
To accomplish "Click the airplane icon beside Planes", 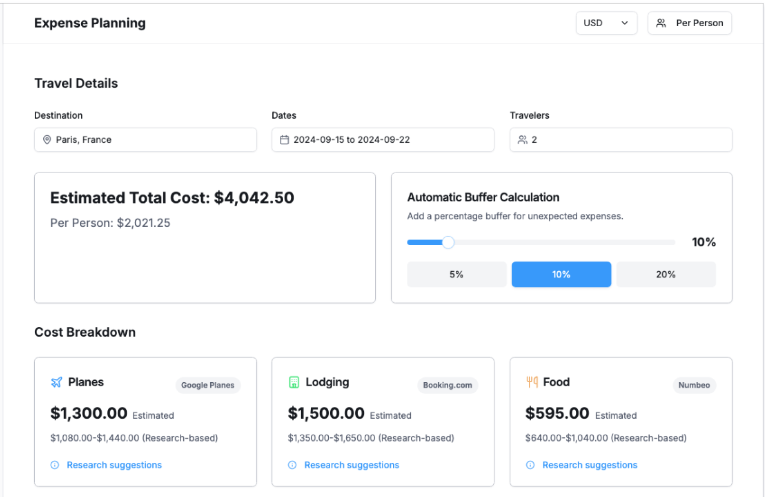I will tap(57, 382).
